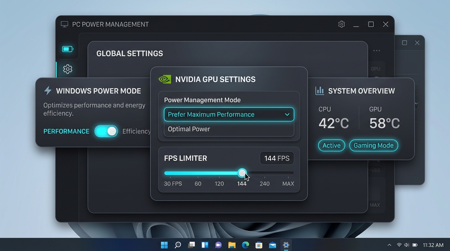Open Microsoft Store from the taskbar

pyautogui.click(x=259, y=245)
